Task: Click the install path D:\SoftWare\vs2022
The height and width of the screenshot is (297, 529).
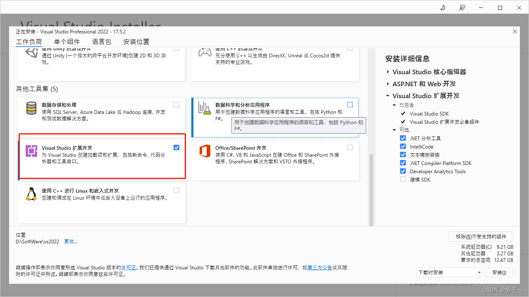Action: 38,242
